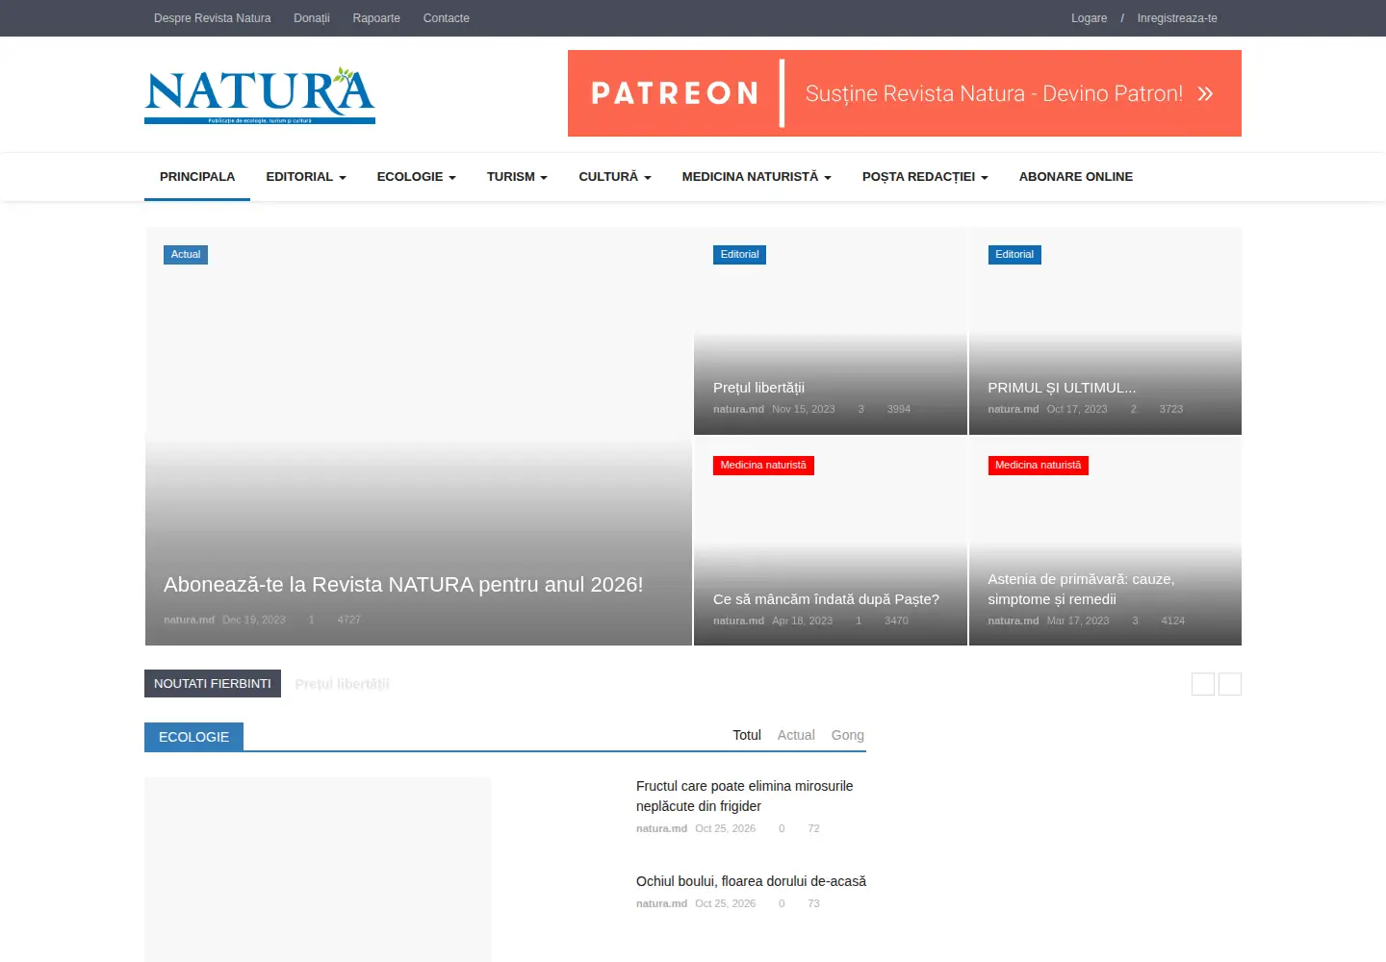Click next arrow in NOUTATI FIERBINTI ticker
Screen dimensions: 1386x962
pos(1230,684)
